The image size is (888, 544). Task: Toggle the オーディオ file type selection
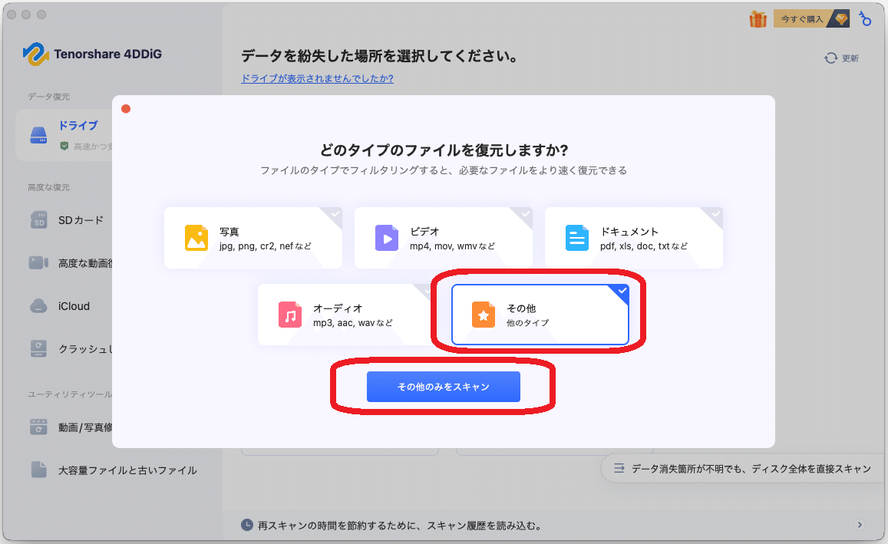[x=344, y=315]
